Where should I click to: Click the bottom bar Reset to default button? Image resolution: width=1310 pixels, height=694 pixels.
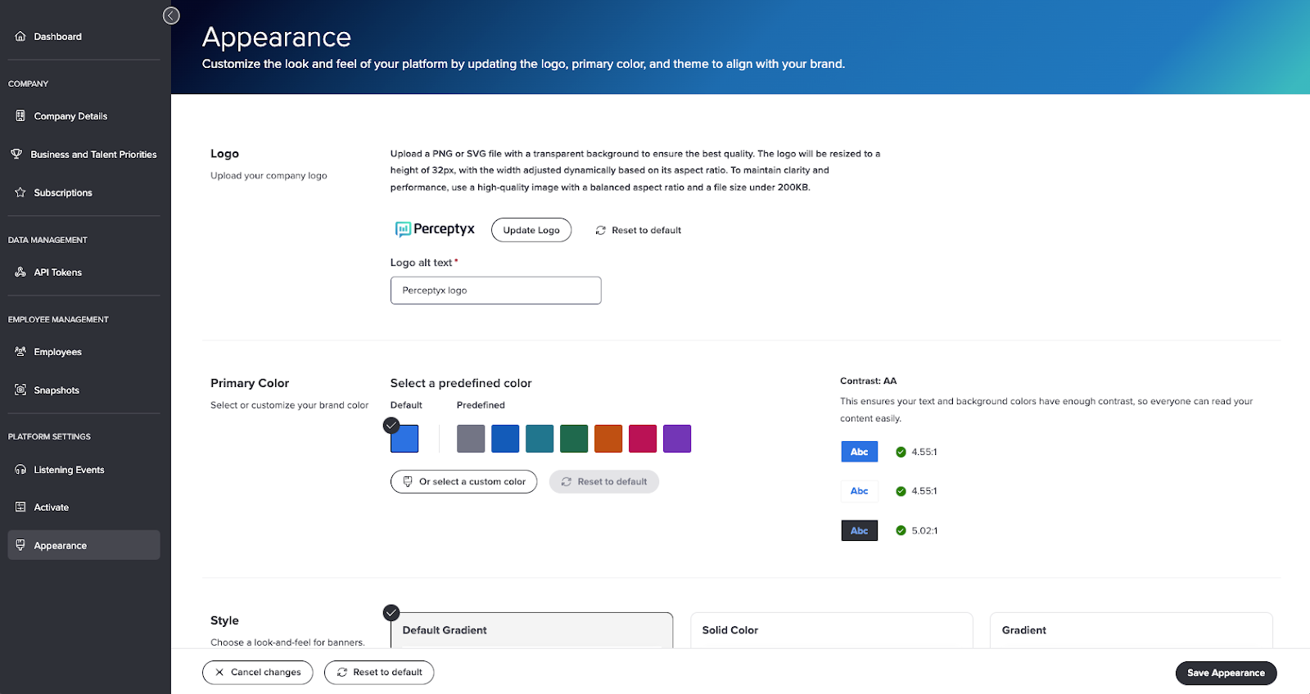379,673
